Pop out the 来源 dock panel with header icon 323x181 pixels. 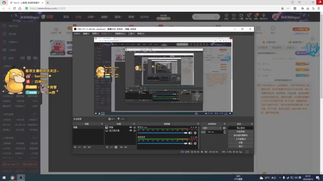click(134, 124)
